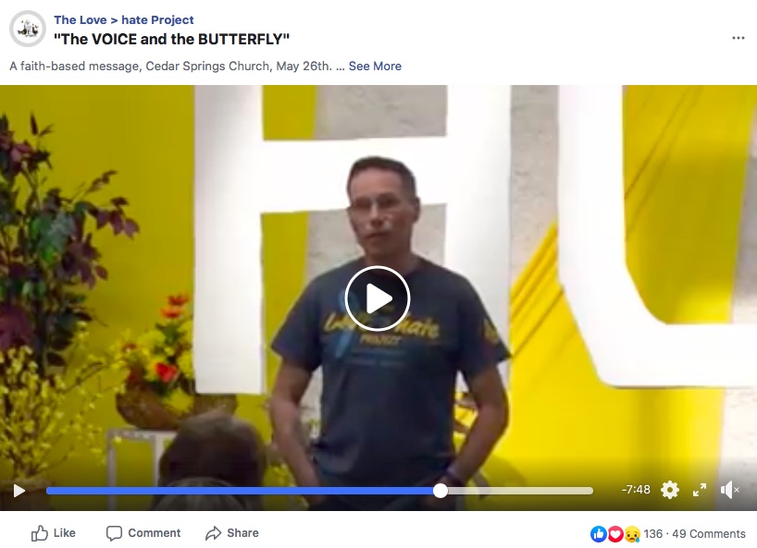Click the Like button under the video
Screen dimensions: 757x548
click(x=54, y=533)
